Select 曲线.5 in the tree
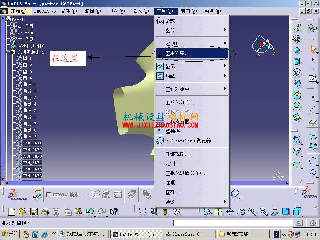320x240 pixels. tap(30, 111)
